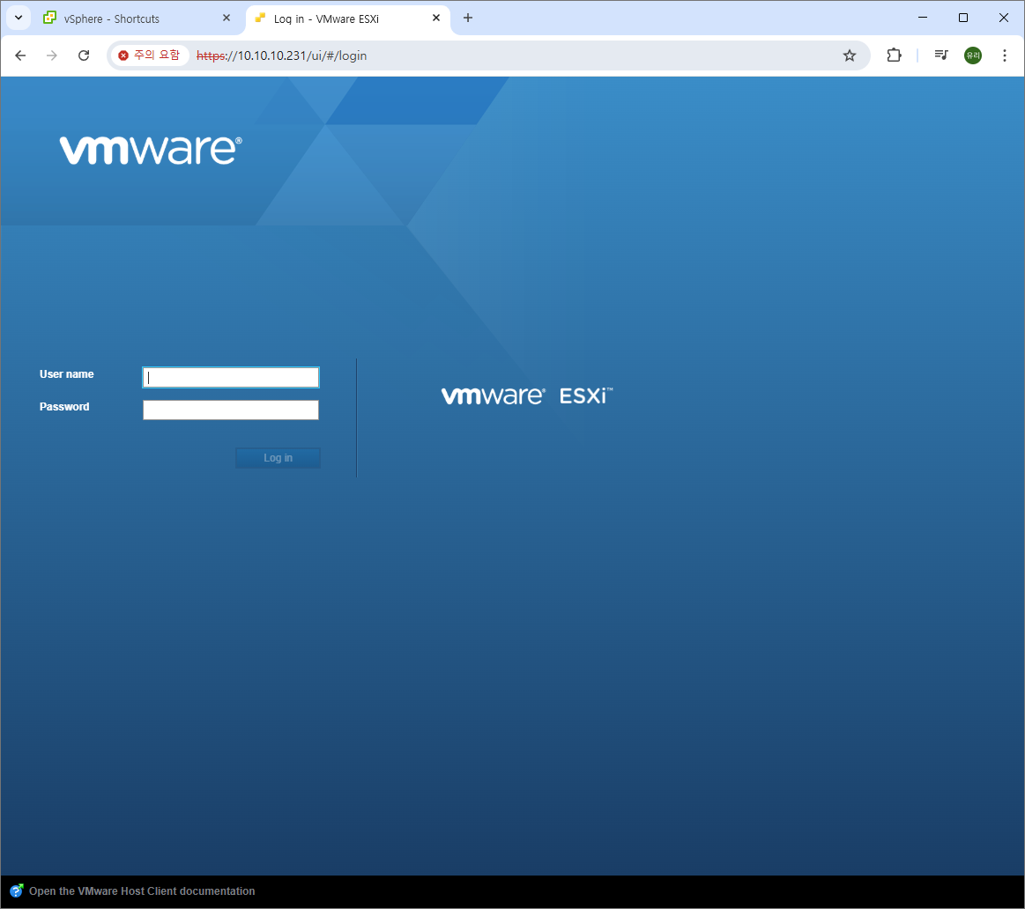Maximize the browser window
This screenshot has width=1025, height=909.
point(963,18)
